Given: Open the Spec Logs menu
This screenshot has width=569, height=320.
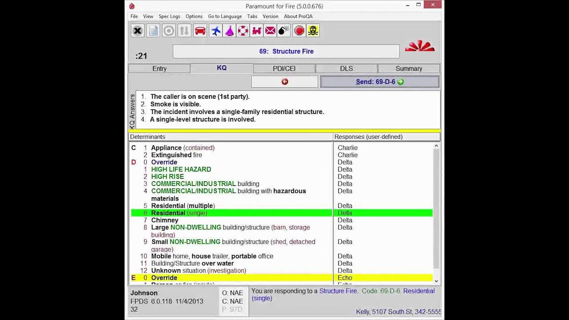Looking at the screenshot, I should pyautogui.click(x=169, y=16).
